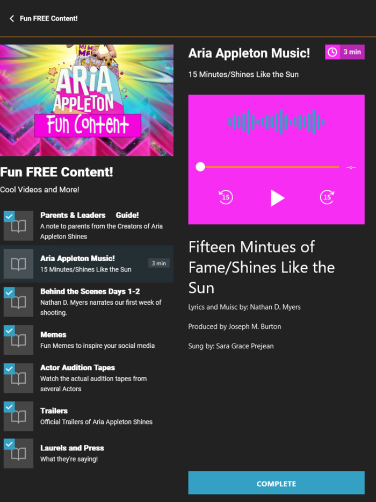Click the audio progress slider handle
The image size is (376, 502).
pos(200,167)
